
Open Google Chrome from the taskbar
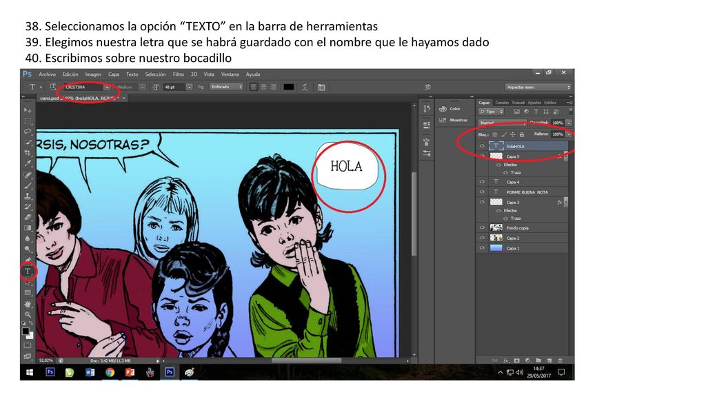coord(110,372)
